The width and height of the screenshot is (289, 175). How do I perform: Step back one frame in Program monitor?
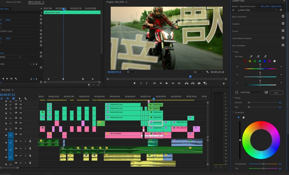point(161,83)
